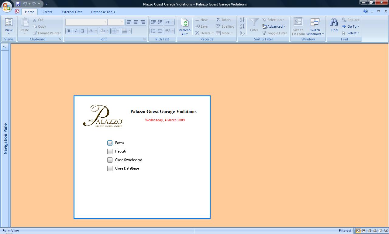389x234 pixels.
Task: Expand the Navigation Pane with chevrons
Action: pyautogui.click(x=5, y=47)
